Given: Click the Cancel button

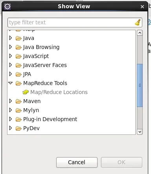Looking at the screenshot, I should click(77, 162).
